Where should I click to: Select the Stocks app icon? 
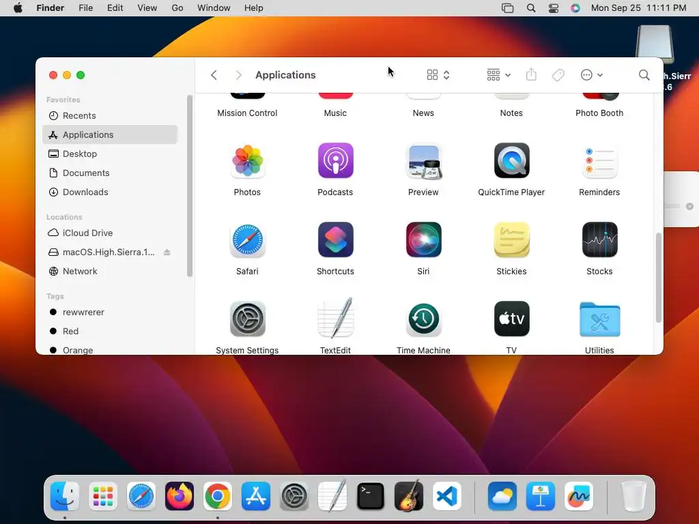[x=599, y=239]
